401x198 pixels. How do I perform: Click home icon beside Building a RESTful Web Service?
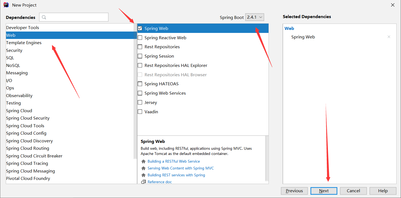click(x=143, y=161)
